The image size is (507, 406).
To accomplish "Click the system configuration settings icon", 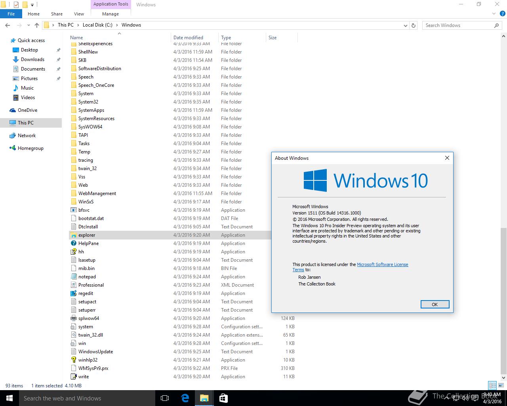I will [x=73, y=327].
